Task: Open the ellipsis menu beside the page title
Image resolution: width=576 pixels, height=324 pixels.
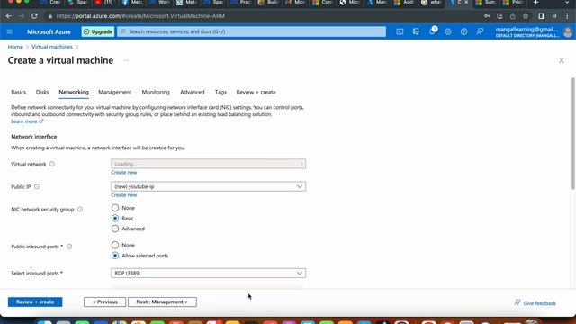Action: click(x=126, y=60)
